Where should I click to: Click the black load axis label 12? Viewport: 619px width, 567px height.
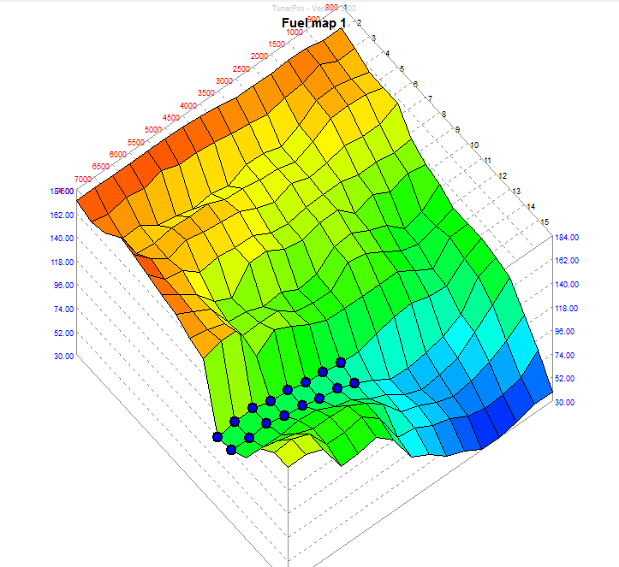(x=503, y=176)
